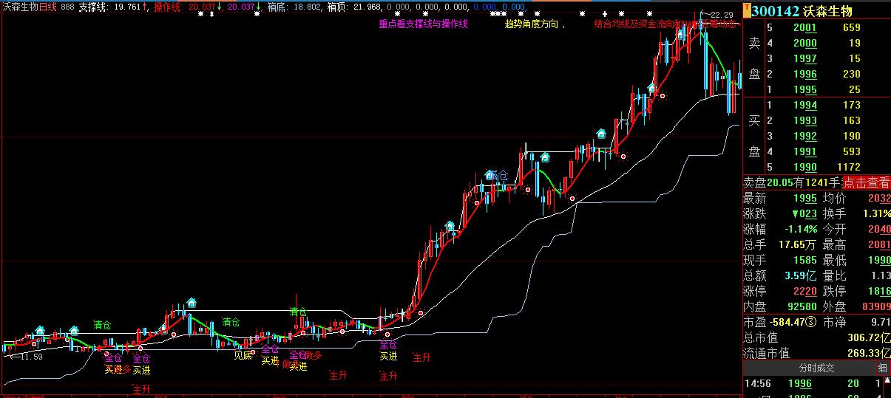Image resolution: width=891 pixels, height=398 pixels.
Task: Click the sell 5 price 2001
Action: [x=805, y=28]
